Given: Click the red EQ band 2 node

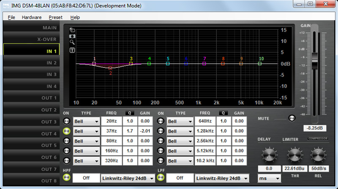Looking at the screenshot, I should [110, 68].
